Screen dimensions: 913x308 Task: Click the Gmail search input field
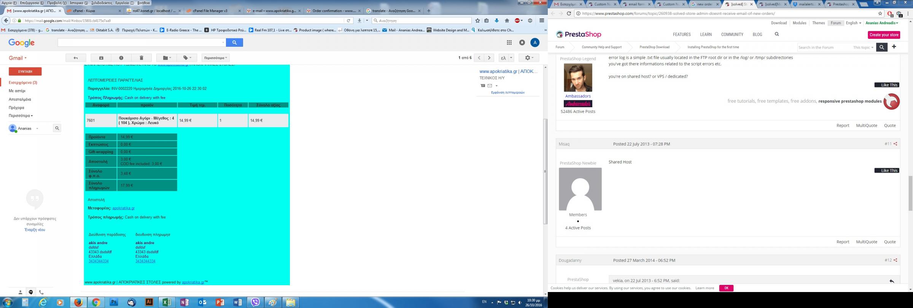pyautogui.click(x=142, y=43)
